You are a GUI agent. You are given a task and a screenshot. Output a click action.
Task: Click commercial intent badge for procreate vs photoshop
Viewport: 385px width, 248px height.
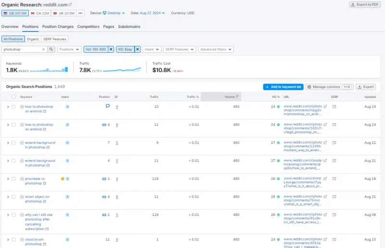click(x=63, y=179)
